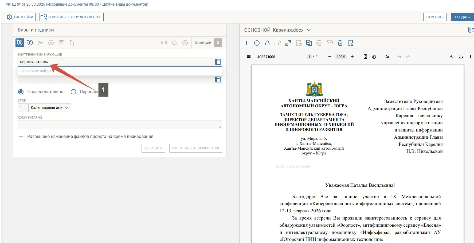This screenshot has height=243, width=474.
Task: Toggle Разрешено изменение файлов проекта option
Action: tap(21, 137)
